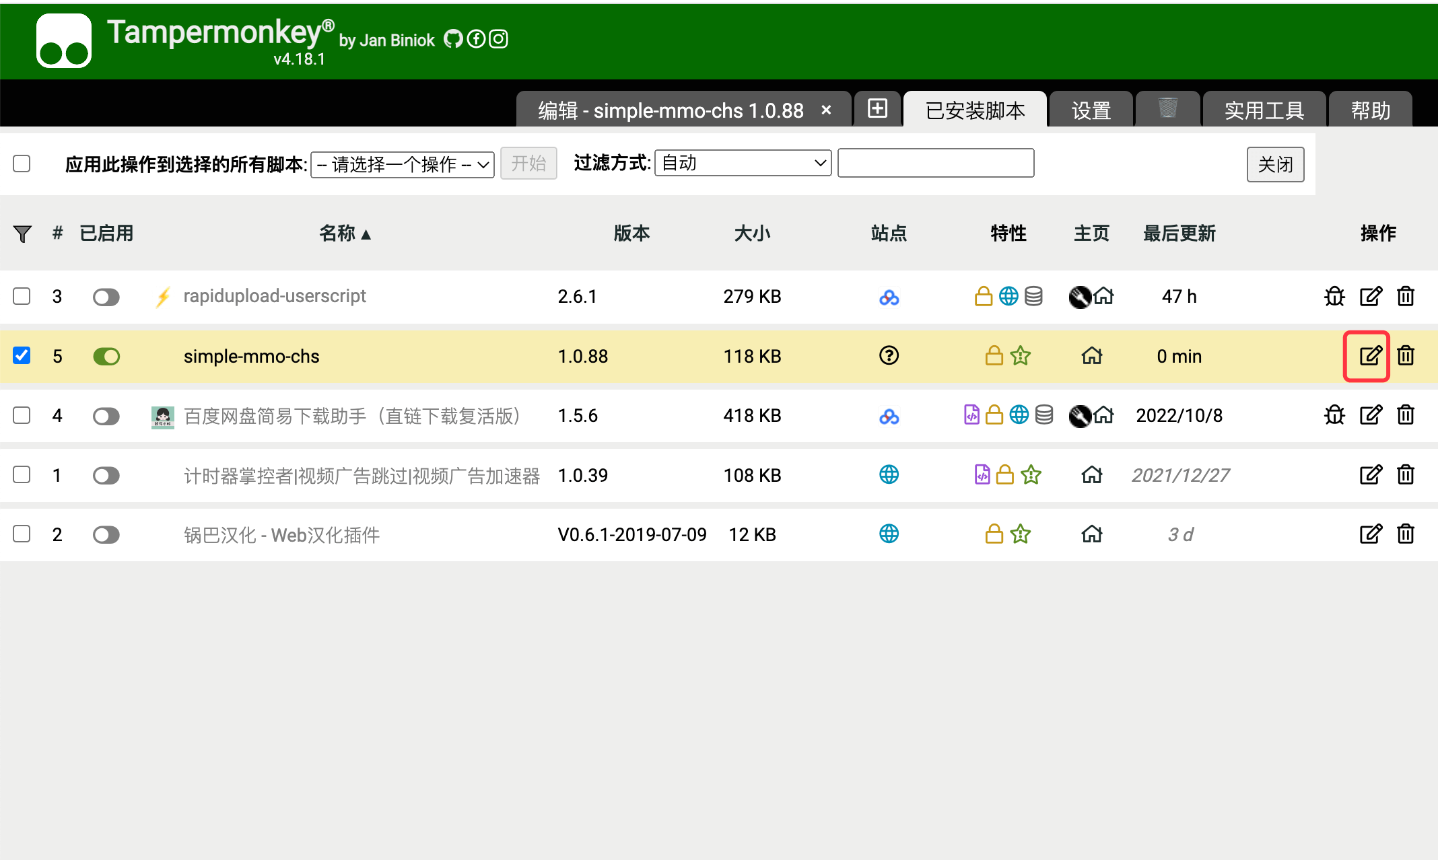Click site icon of rapidupload-userscript row
Viewport: 1438px width, 860px height.
click(889, 297)
